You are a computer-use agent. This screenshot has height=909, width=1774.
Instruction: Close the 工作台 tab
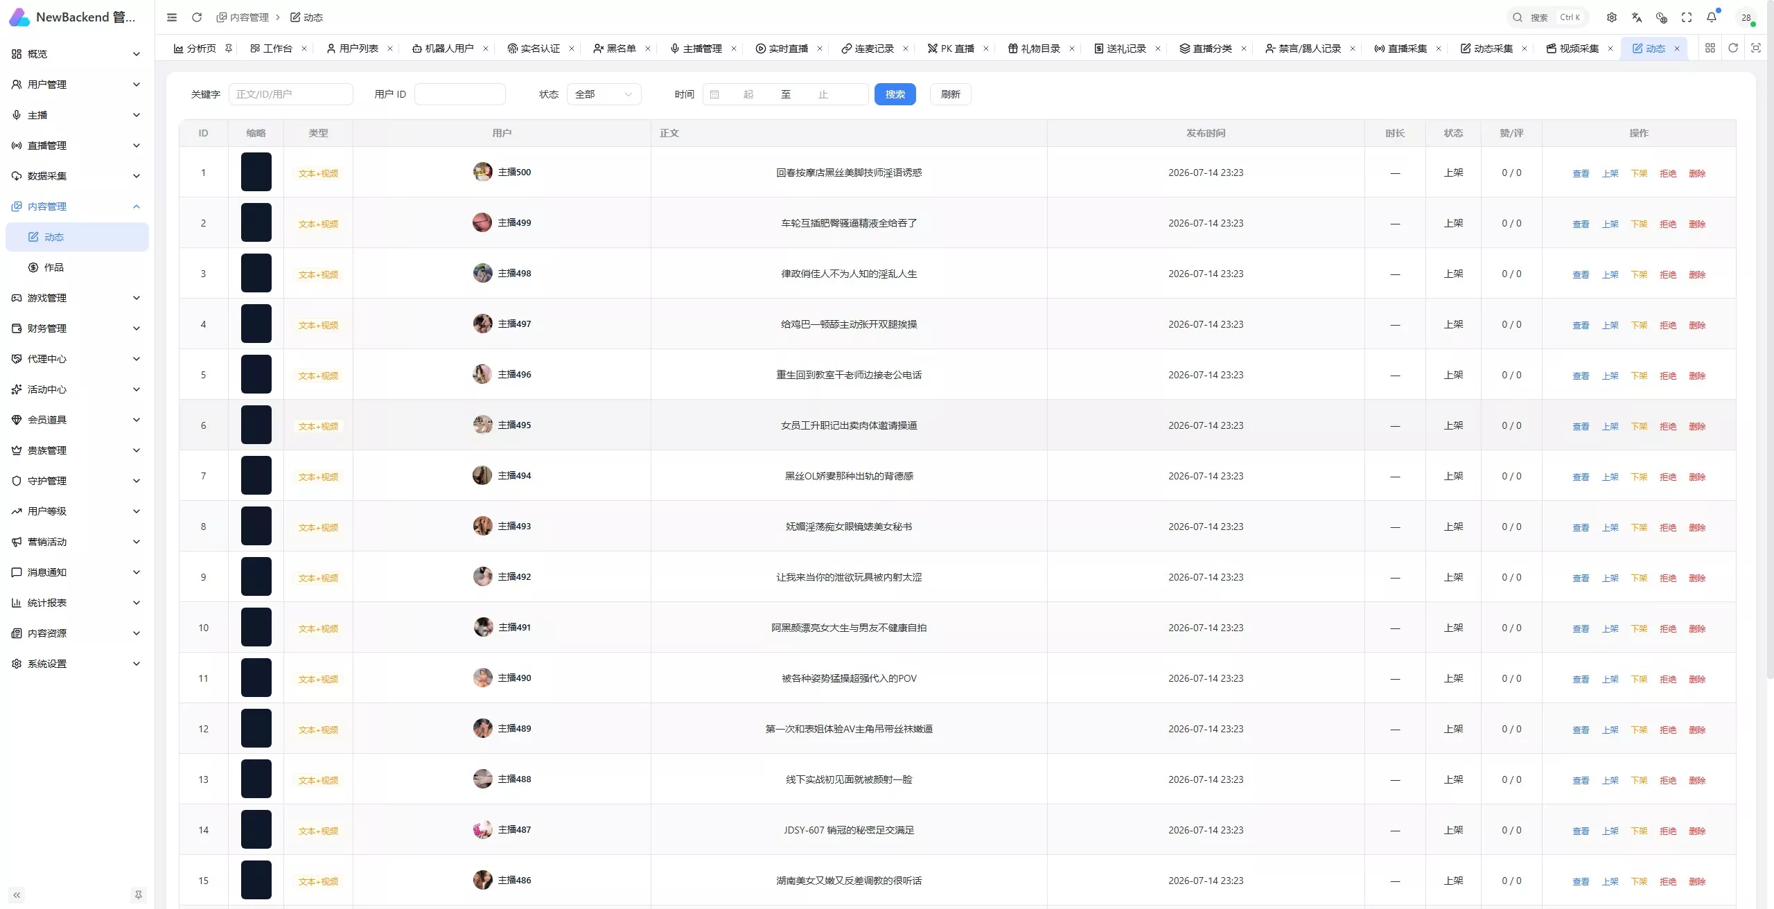coord(304,48)
